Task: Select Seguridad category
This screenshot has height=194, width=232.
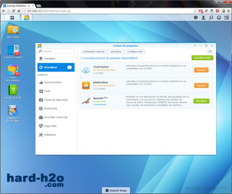Action: (x=56, y=126)
